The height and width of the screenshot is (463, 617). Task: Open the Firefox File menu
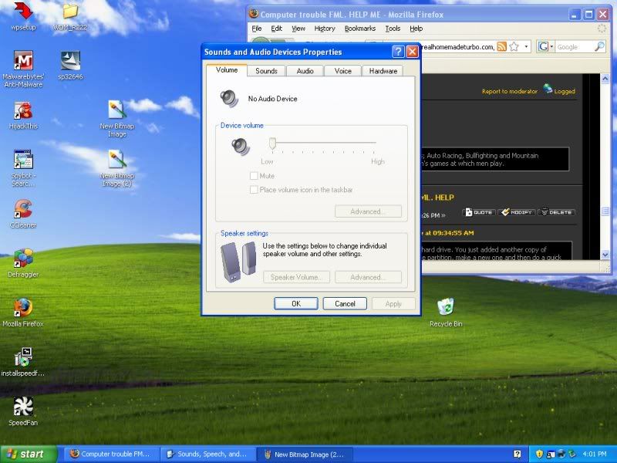click(x=257, y=29)
